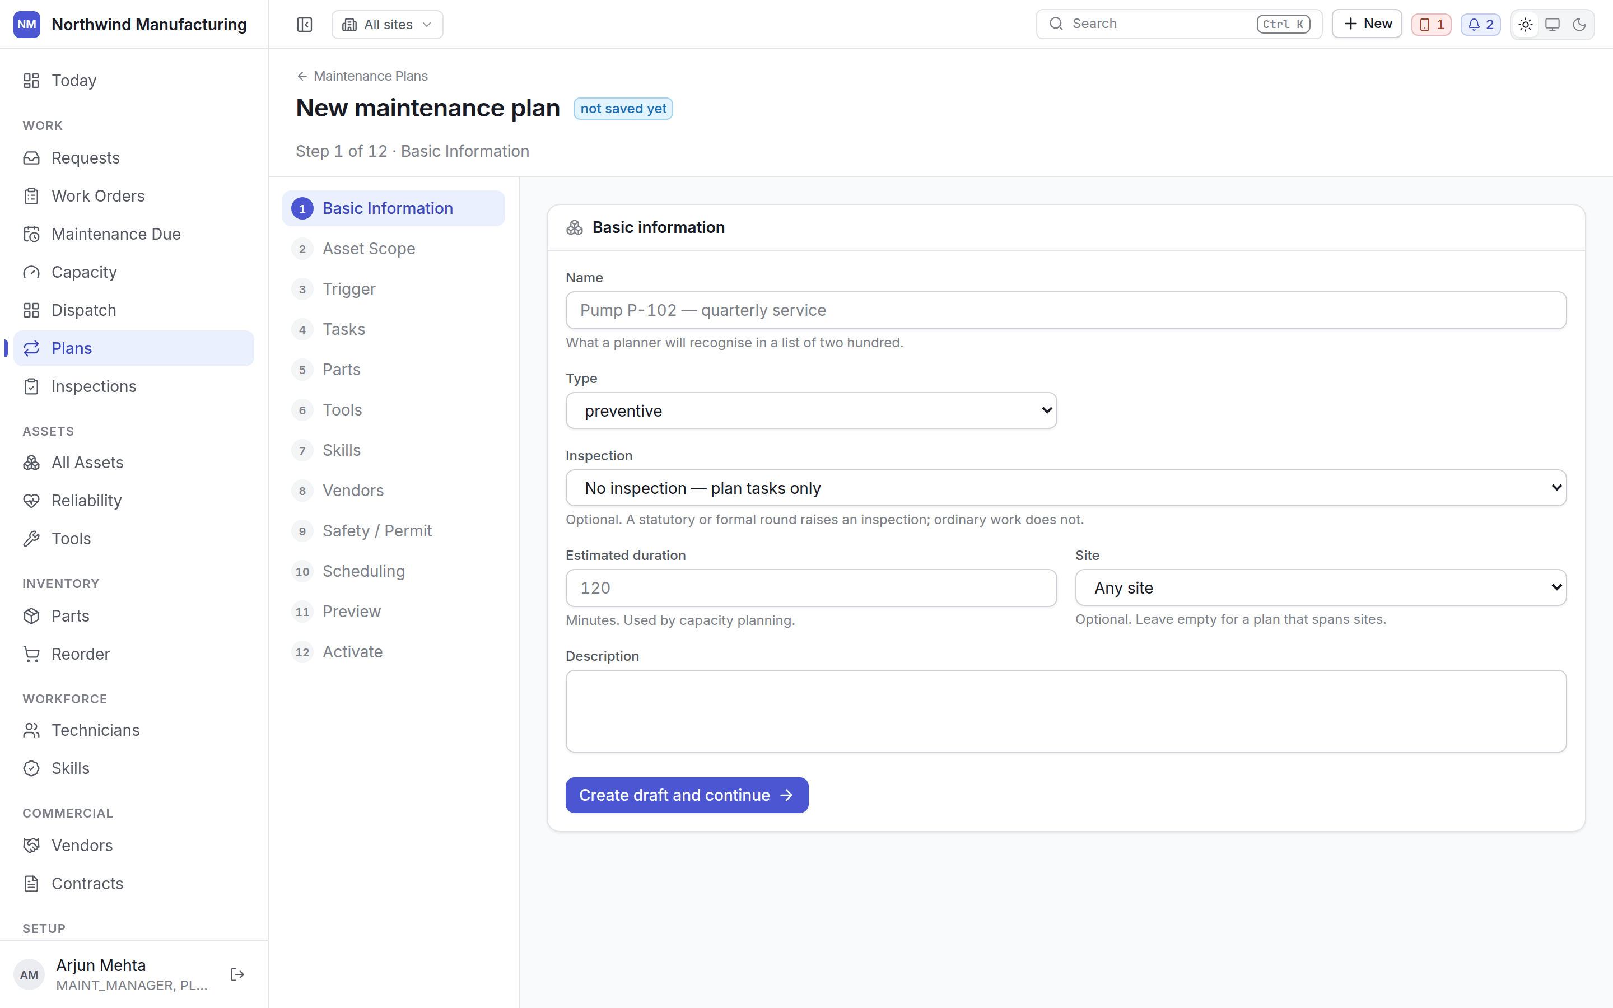
Task: Open Technicians in sidebar
Action: [133, 730]
